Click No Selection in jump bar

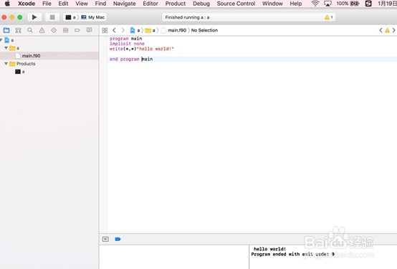coord(204,30)
